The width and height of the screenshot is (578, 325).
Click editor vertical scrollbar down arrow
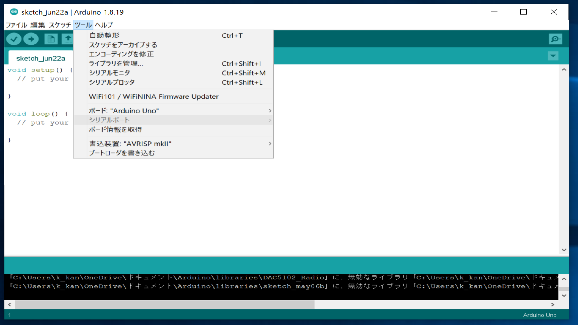564,250
